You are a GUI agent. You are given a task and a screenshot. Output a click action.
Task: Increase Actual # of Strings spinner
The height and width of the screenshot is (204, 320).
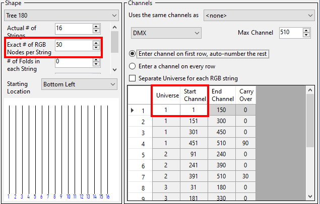(97, 26)
